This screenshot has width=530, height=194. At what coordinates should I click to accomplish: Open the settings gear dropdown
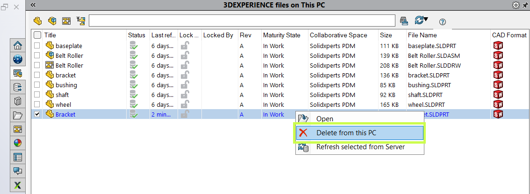point(516,5)
